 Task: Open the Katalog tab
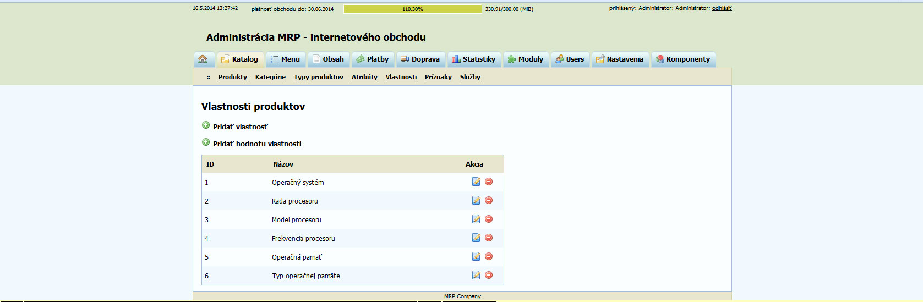(240, 59)
